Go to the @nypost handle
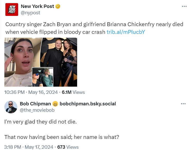The height and width of the screenshot is (152, 190). 30,13
